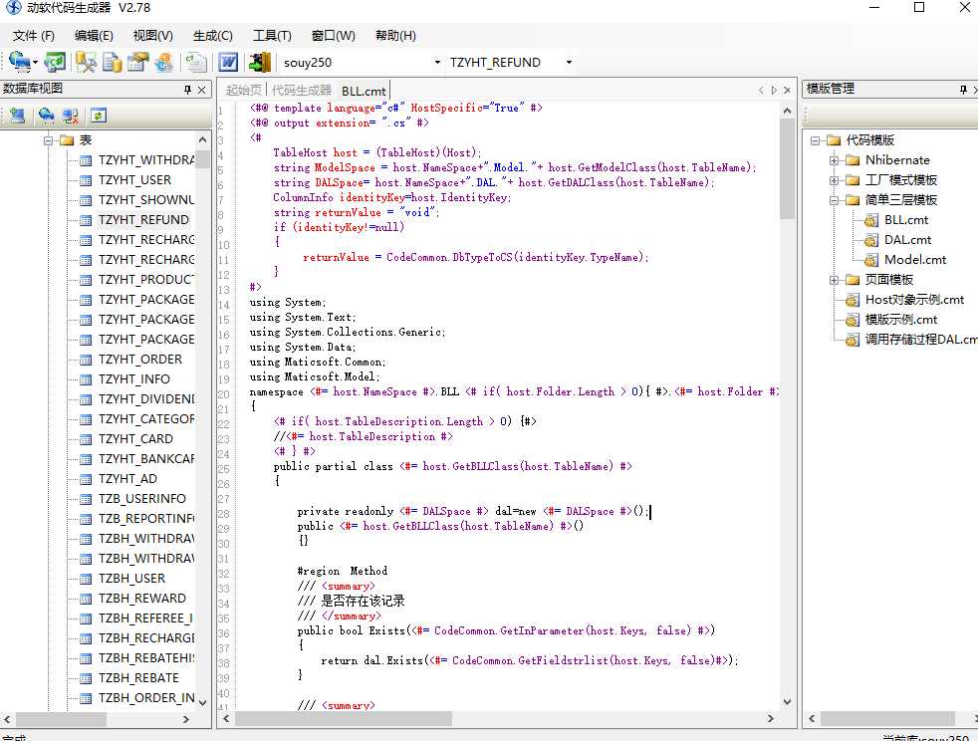Click the tab scroll right arrow in the editor
The height and width of the screenshot is (741, 978).
(x=774, y=90)
